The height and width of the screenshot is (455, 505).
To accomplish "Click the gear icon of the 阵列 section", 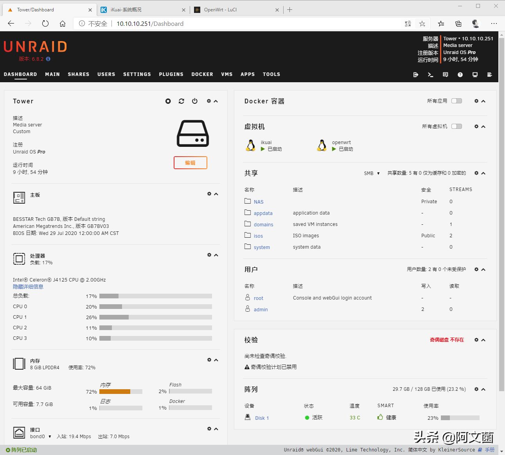I will (476, 389).
